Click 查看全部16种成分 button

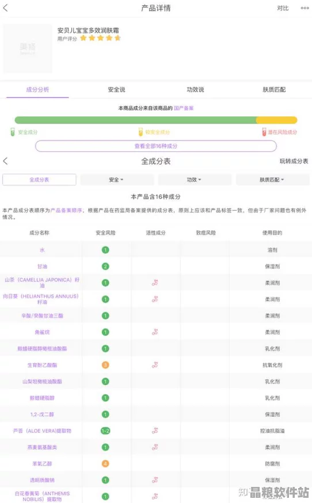[155, 146]
